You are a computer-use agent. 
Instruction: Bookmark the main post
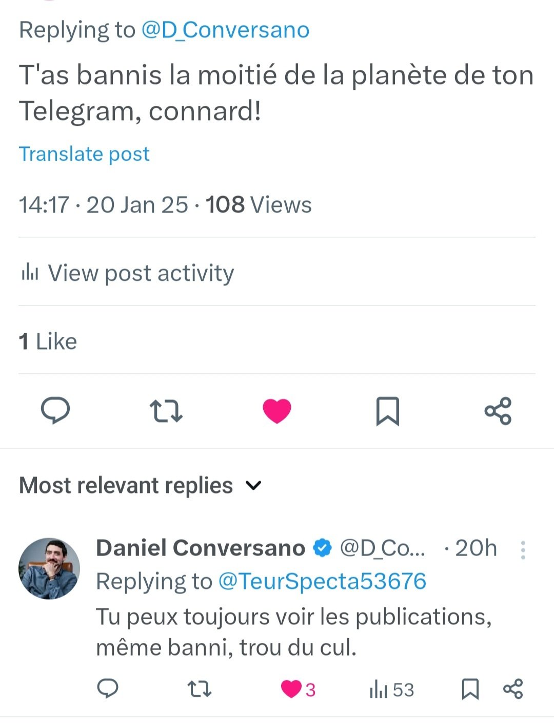pyautogui.click(x=388, y=411)
